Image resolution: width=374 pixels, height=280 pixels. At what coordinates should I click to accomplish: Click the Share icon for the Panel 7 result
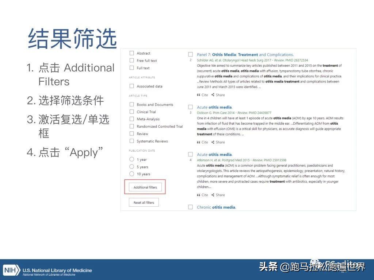[x=218, y=95]
